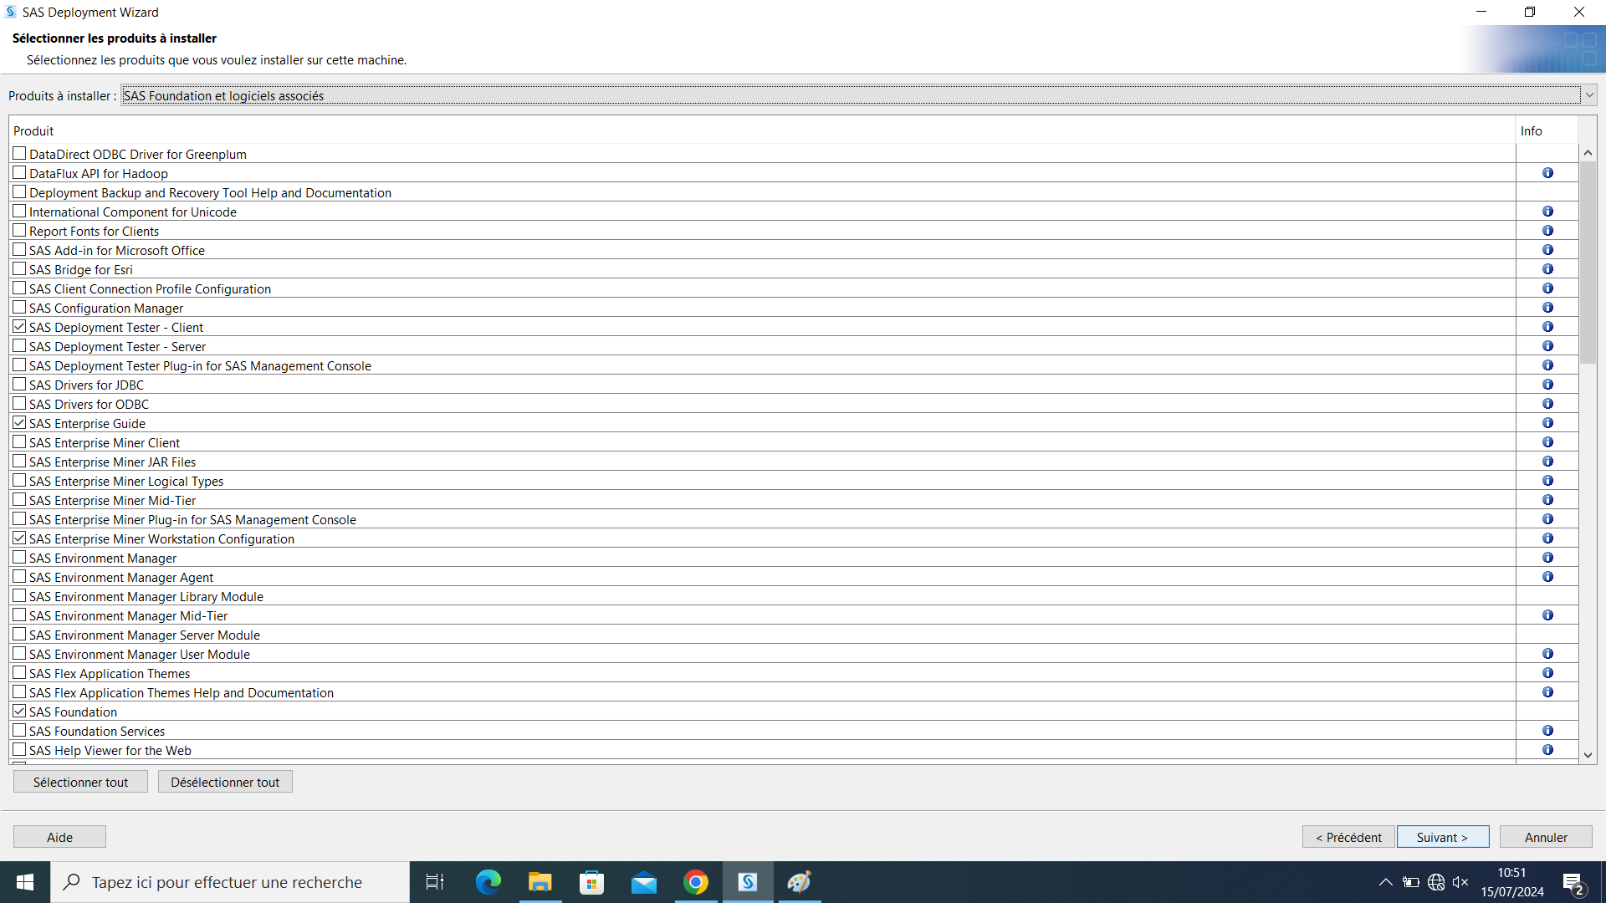Expand Produits à installer dropdown
Viewport: 1606px width, 903px height.
pos(1588,95)
